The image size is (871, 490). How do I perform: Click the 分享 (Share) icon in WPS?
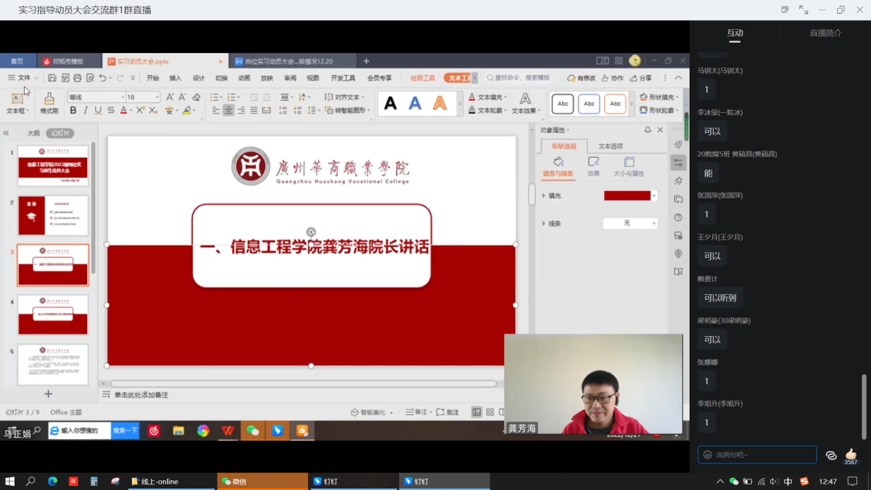pos(641,78)
